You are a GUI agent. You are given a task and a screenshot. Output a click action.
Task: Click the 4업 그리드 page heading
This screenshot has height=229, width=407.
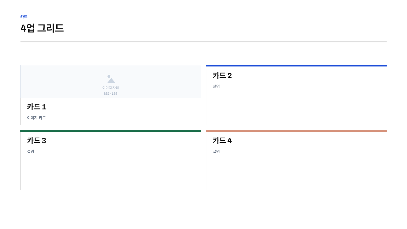tap(42, 28)
